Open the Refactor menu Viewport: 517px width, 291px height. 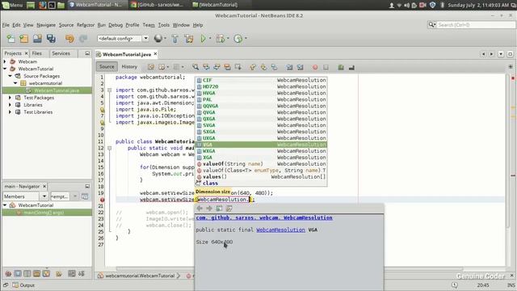pyautogui.click(x=86, y=25)
